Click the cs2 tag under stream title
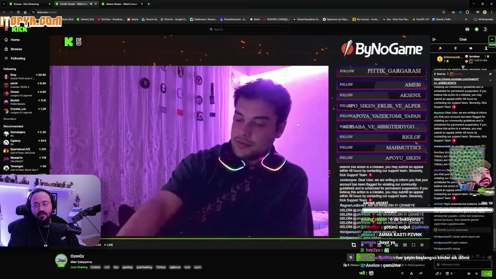Viewport: 496px width, 279px height. click(107, 267)
